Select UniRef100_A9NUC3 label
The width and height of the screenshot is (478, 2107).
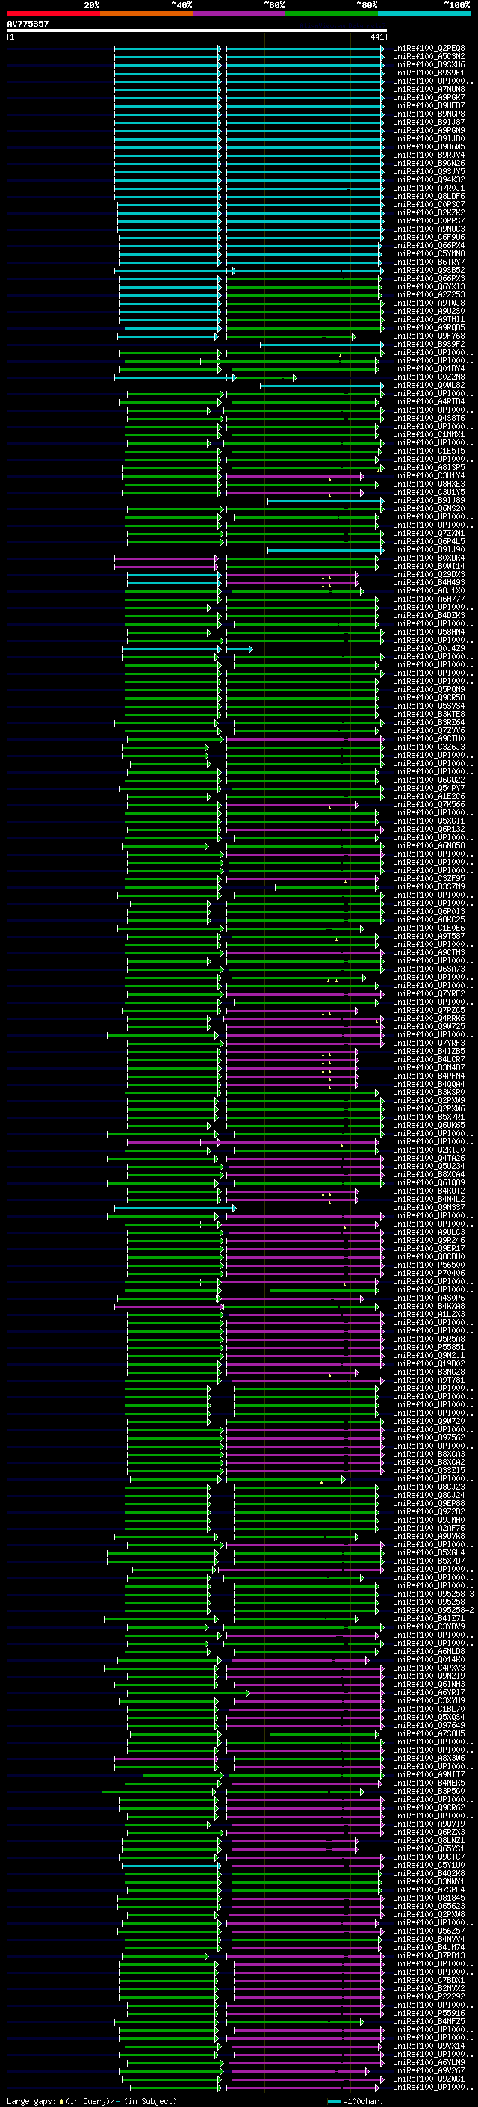428,229
